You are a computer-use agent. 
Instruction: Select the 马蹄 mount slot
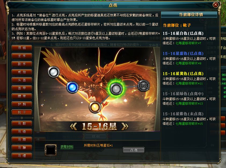(x=22, y=140)
